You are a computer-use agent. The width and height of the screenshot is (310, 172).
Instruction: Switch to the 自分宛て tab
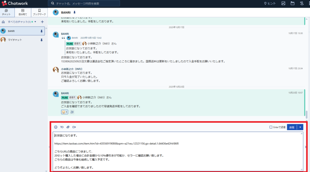pos(23,12)
